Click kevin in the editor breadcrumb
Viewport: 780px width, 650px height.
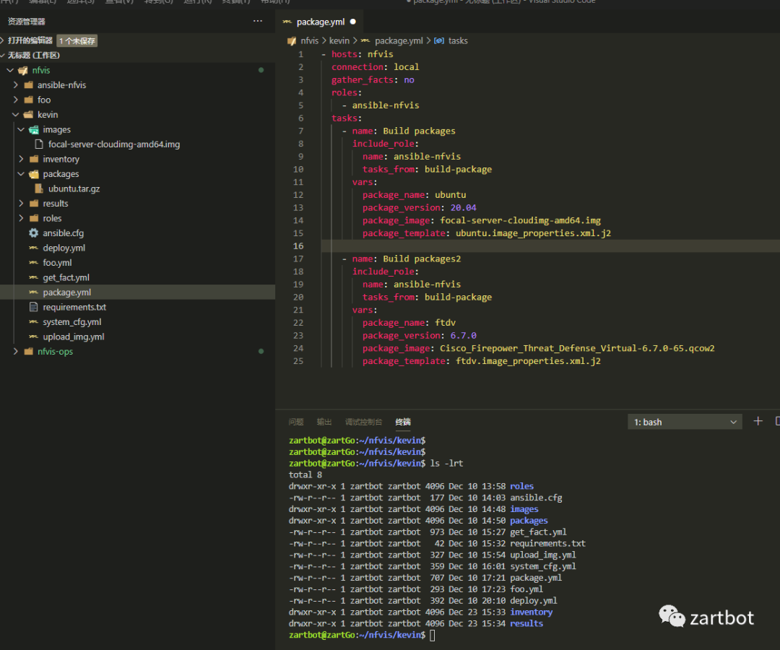tap(339, 41)
